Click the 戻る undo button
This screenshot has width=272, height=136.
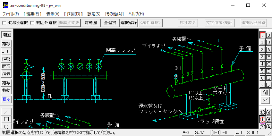coord(6,100)
